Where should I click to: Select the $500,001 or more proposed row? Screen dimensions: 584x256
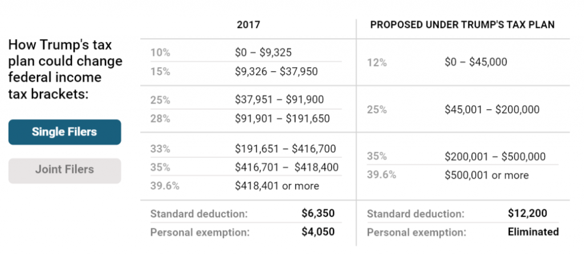(x=486, y=175)
